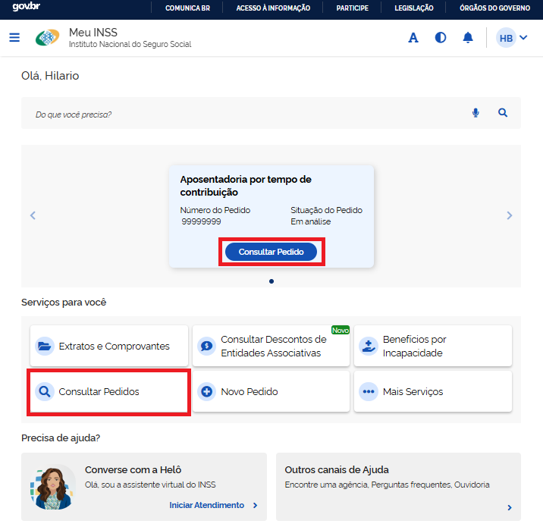Open ÓRGÃOS DO GOVERNO menu item
This screenshot has width=543, height=527.
tap(494, 8)
